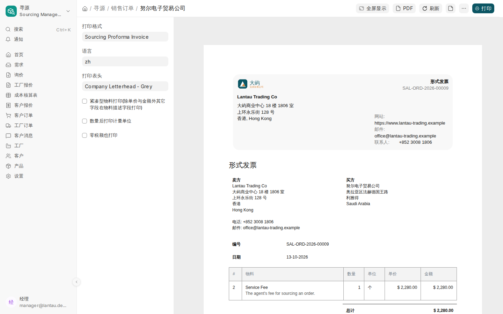Click the date '13-10-2026'

coord(297,257)
